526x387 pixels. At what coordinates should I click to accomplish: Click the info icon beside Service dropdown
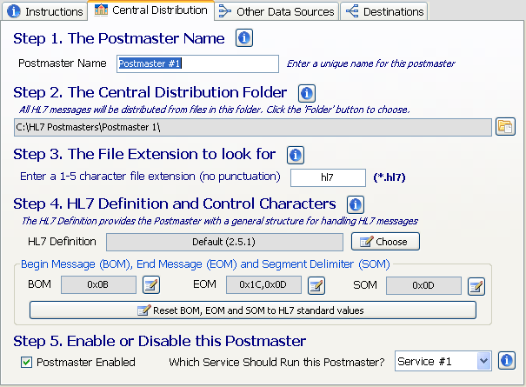508,360
